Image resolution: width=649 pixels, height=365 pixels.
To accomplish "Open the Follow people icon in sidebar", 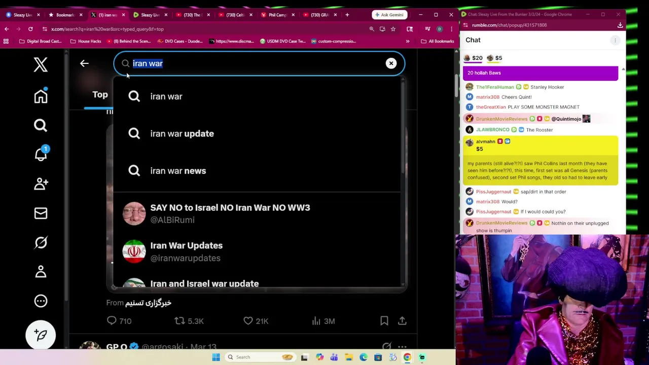I will 41,184.
